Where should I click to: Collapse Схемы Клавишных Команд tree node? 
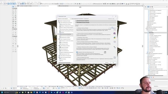58,46
